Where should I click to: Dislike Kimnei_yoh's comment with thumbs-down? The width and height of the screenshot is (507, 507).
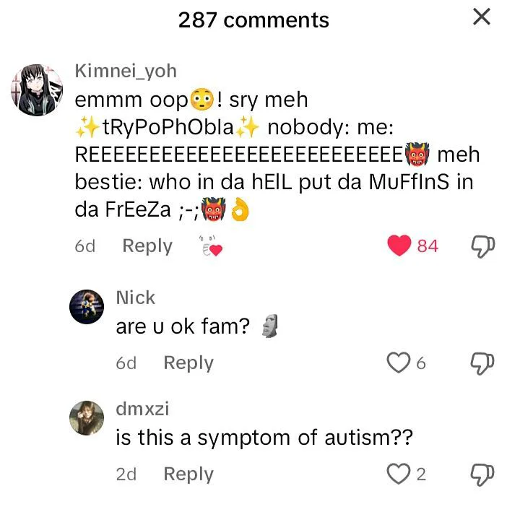(482, 246)
